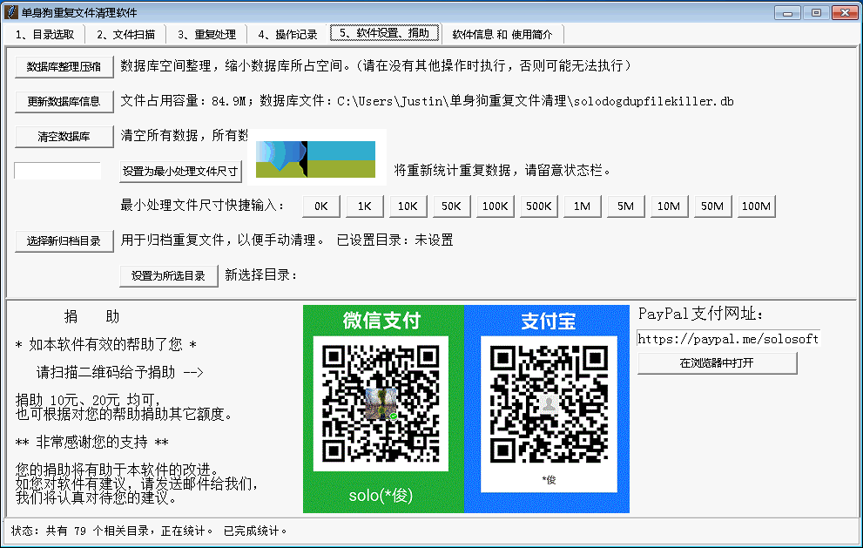Open the 4、操作记录 tab

pyautogui.click(x=287, y=34)
